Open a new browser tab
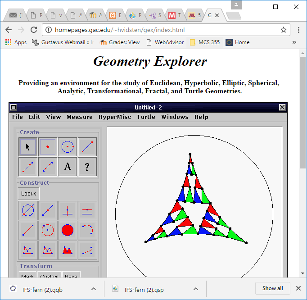Image resolution: width=307 pixels, height=300 pixels. [x=233, y=16]
